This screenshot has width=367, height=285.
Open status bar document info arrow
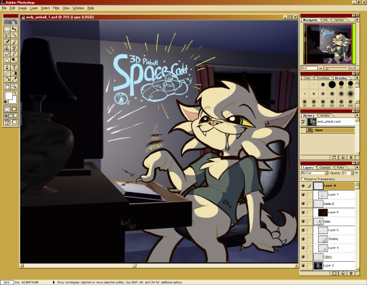tap(54, 282)
